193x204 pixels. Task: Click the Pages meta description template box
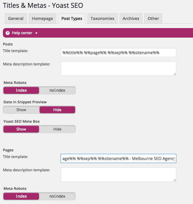tap(118, 174)
